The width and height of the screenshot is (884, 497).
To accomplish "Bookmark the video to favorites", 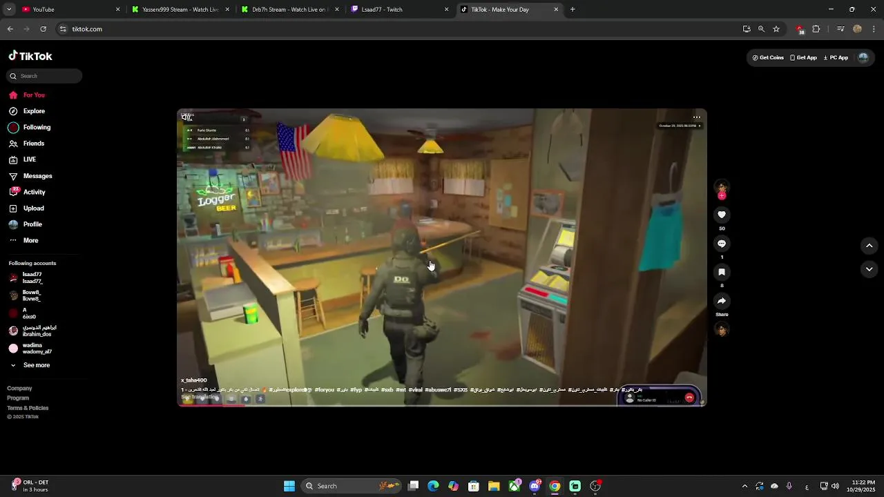I will coord(722,272).
